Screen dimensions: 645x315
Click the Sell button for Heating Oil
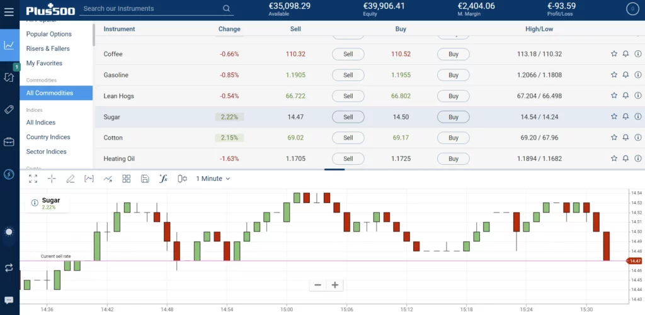click(x=348, y=159)
